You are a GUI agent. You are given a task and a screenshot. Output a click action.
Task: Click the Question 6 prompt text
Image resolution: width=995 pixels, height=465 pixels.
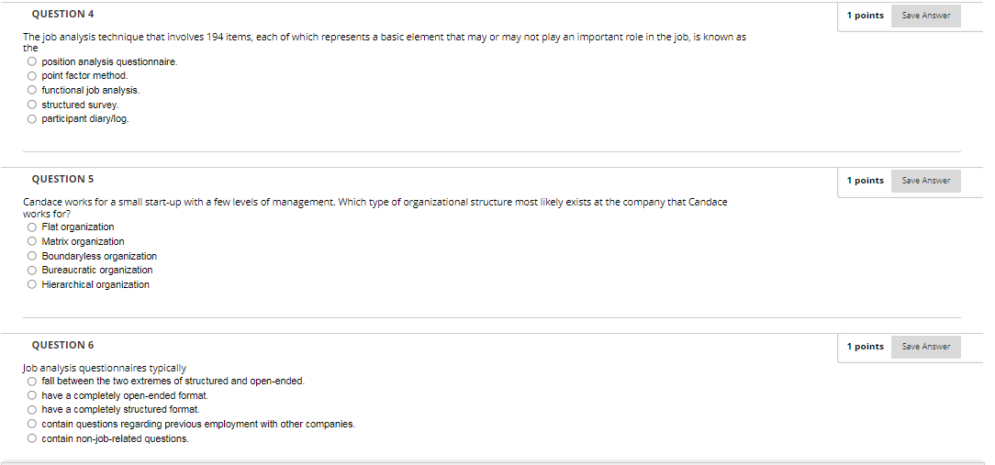(x=105, y=368)
